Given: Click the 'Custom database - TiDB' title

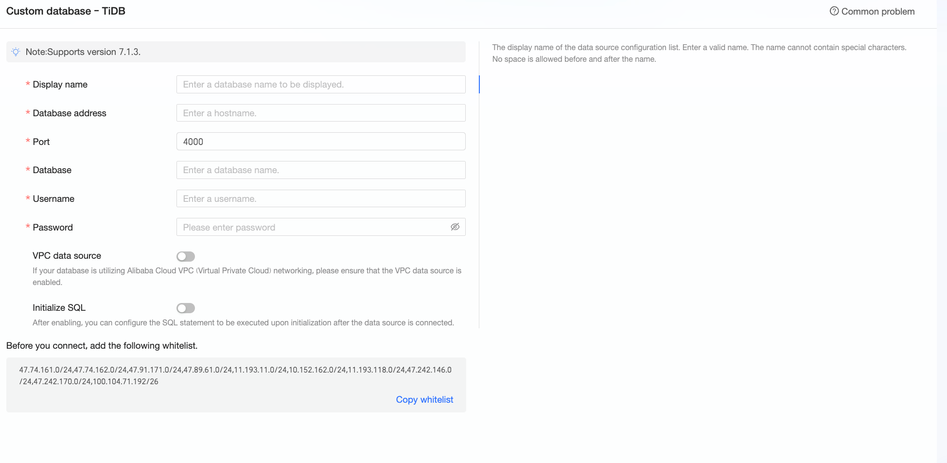Looking at the screenshot, I should [66, 11].
